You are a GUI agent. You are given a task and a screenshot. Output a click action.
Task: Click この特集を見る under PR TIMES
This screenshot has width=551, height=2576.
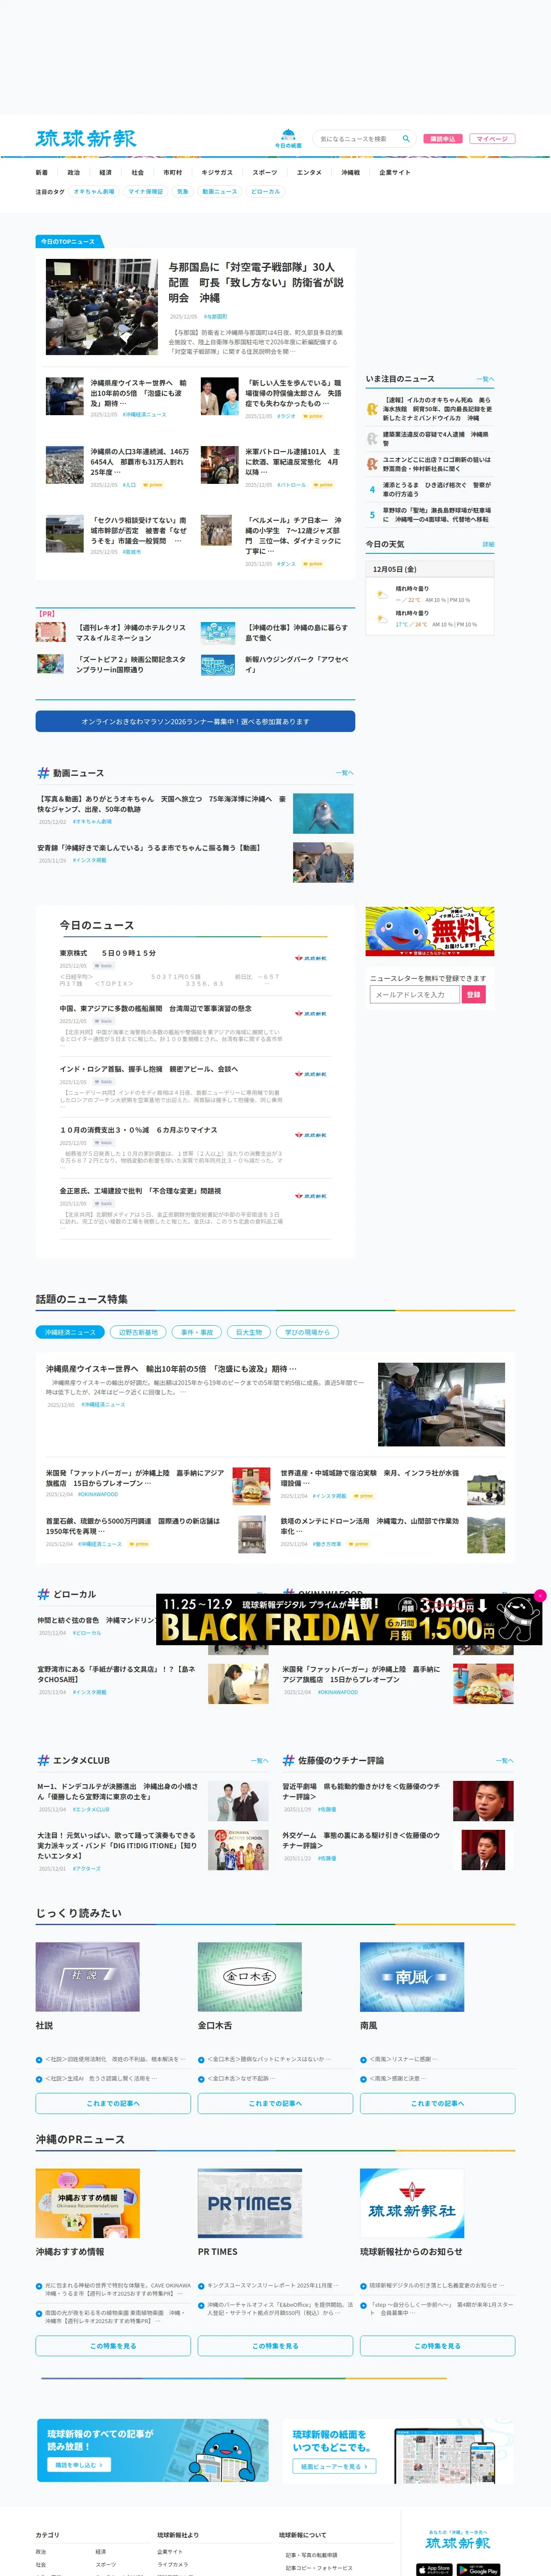pyautogui.click(x=275, y=2345)
